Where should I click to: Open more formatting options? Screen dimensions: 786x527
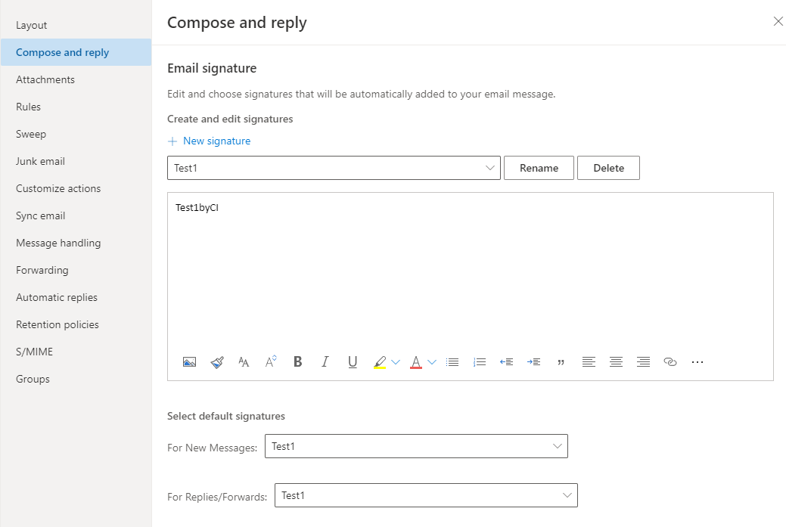(x=697, y=361)
